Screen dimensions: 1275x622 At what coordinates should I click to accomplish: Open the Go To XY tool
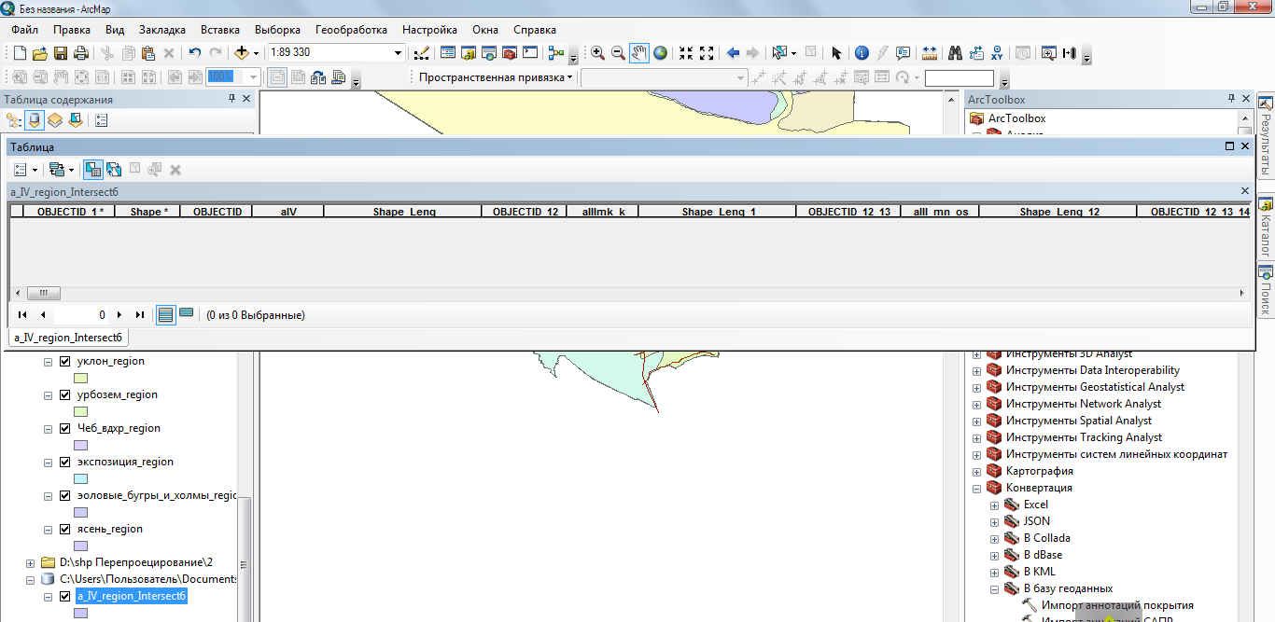[x=997, y=53]
